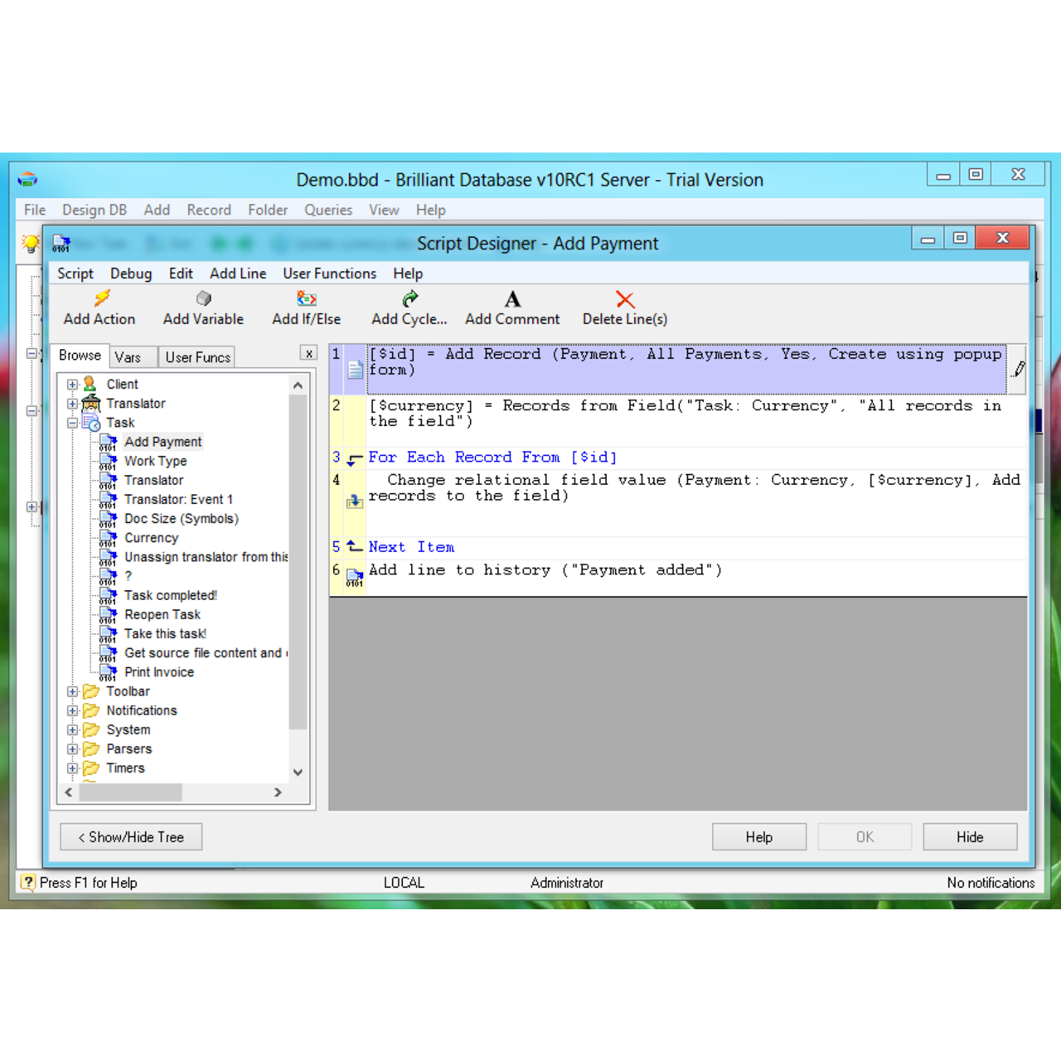Click the Translator folder icon in the tree
This screenshot has height=1061, width=1061.
91,403
